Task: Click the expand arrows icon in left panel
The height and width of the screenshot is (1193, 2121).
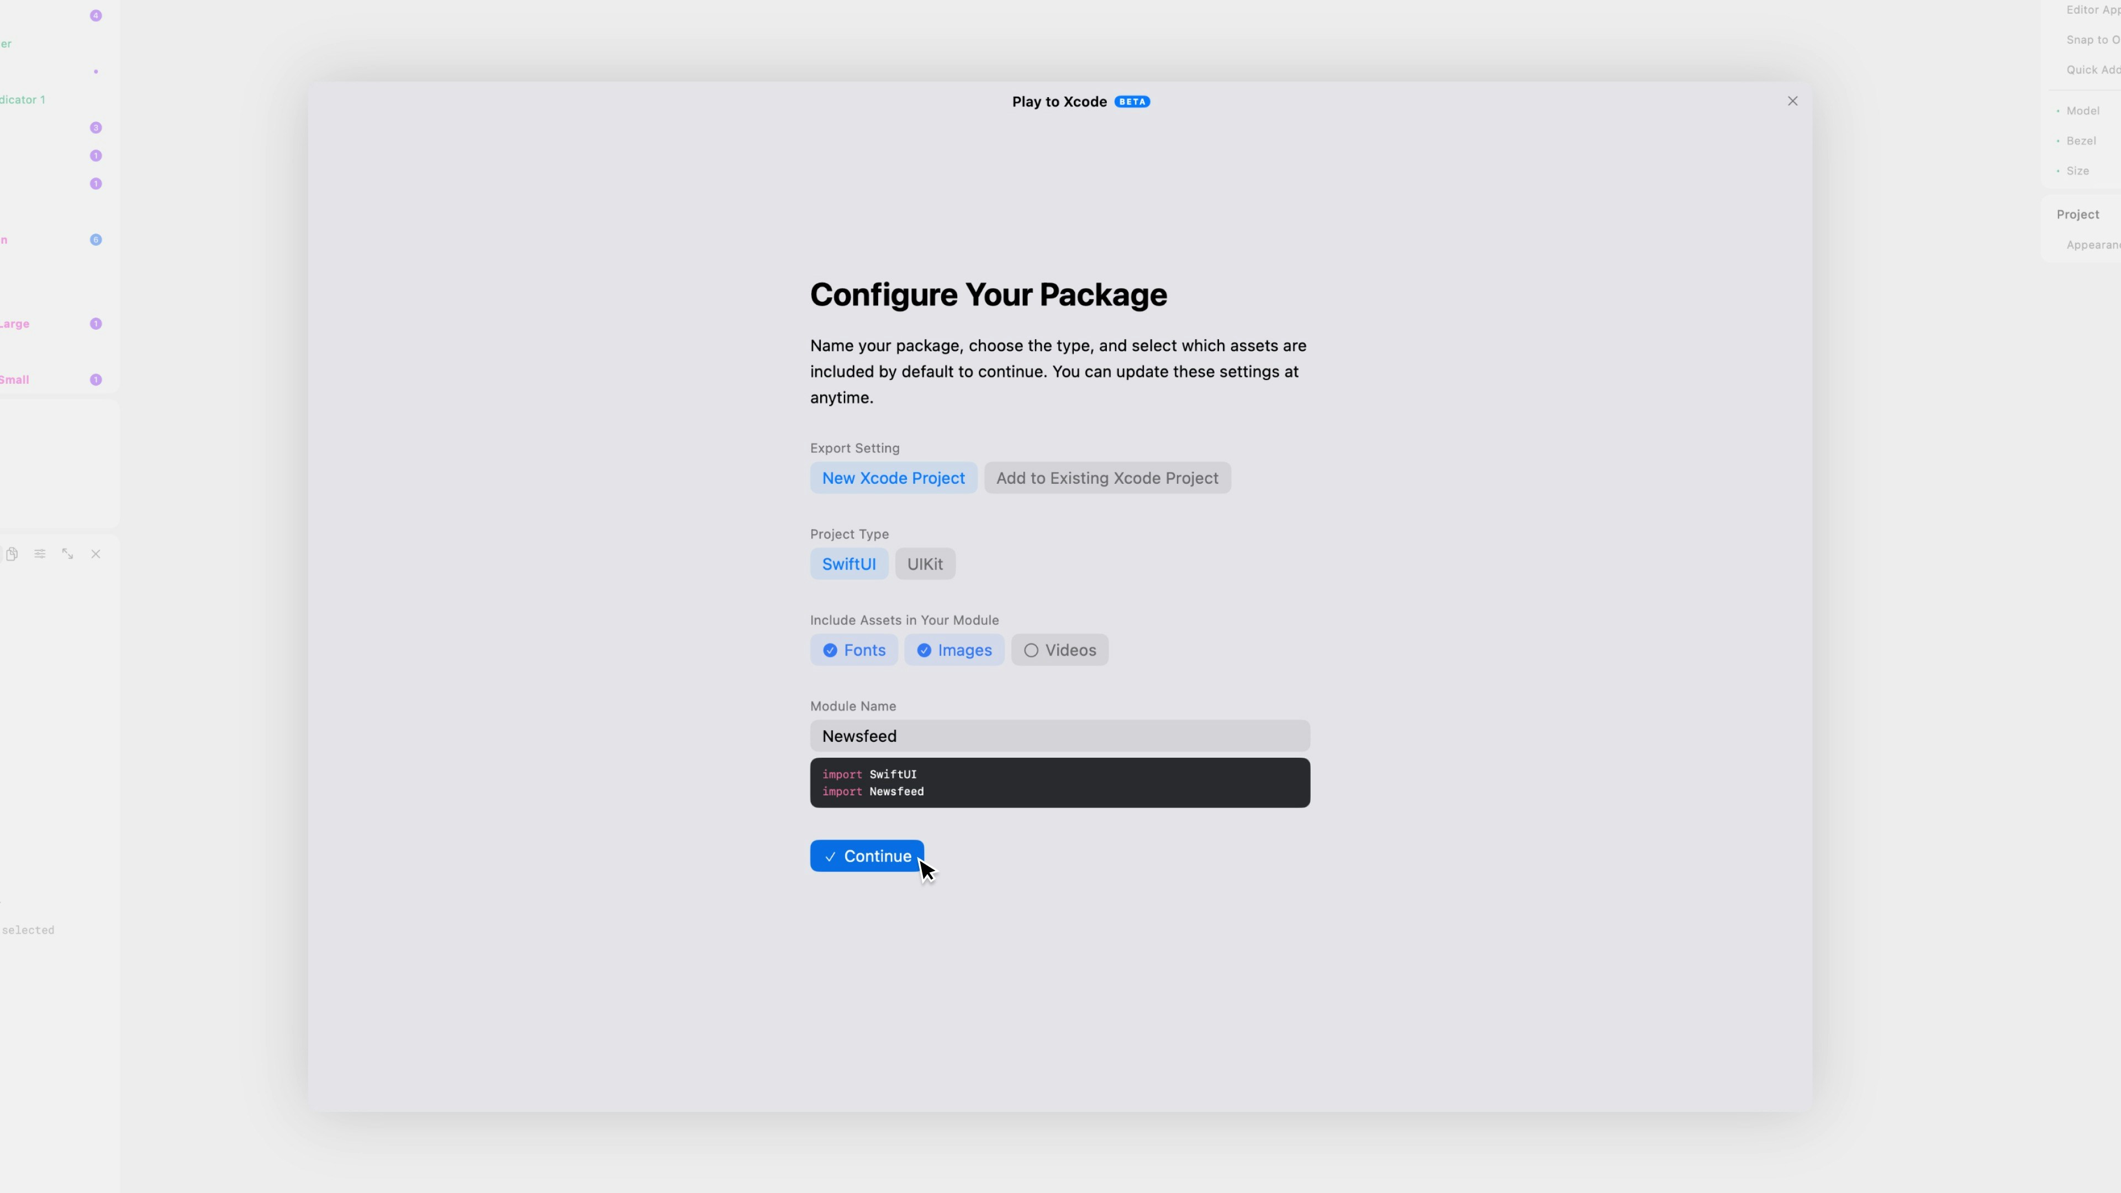Action: [x=67, y=554]
